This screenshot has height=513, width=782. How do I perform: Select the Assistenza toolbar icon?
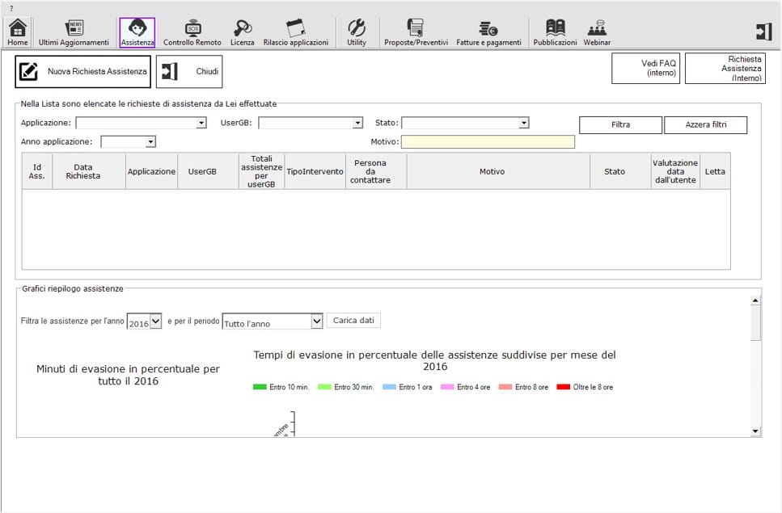click(137, 32)
